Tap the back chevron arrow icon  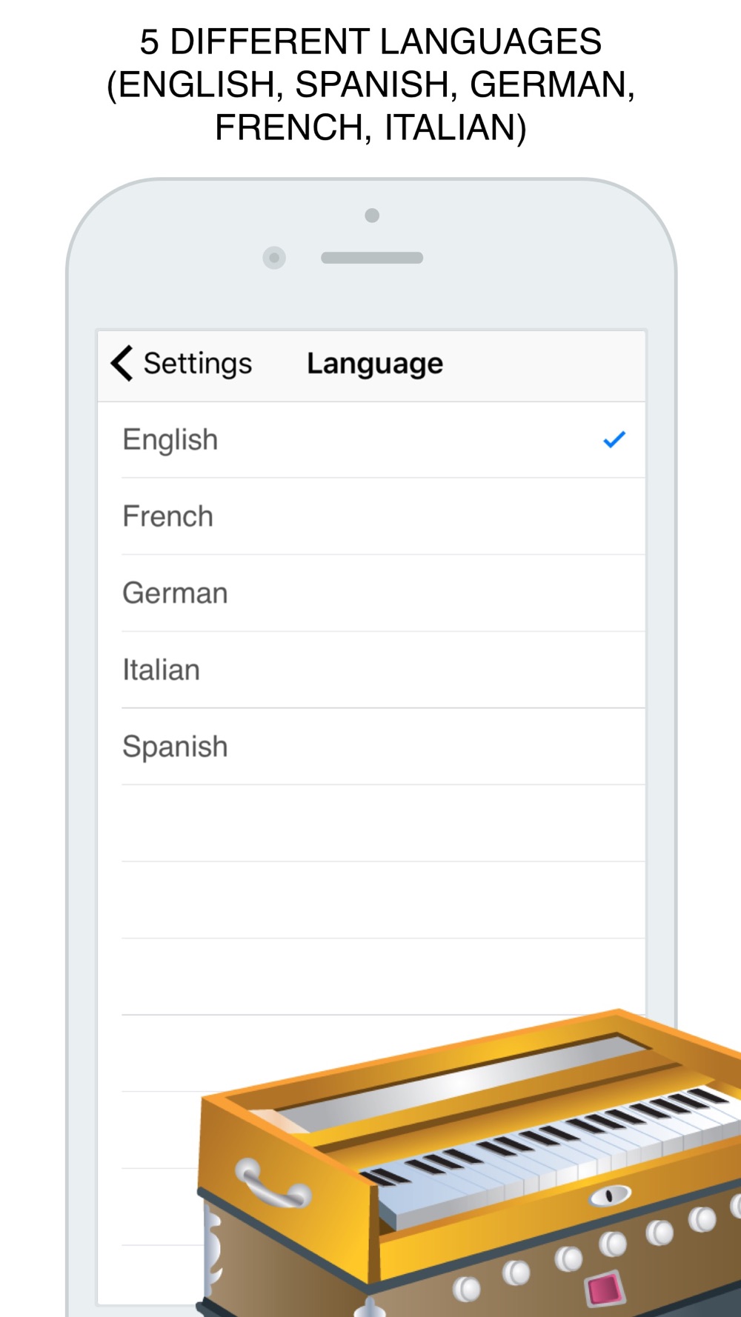(x=122, y=363)
